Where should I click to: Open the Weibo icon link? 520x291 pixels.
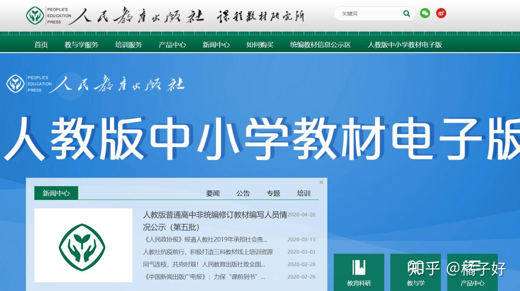pyautogui.click(x=441, y=13)
